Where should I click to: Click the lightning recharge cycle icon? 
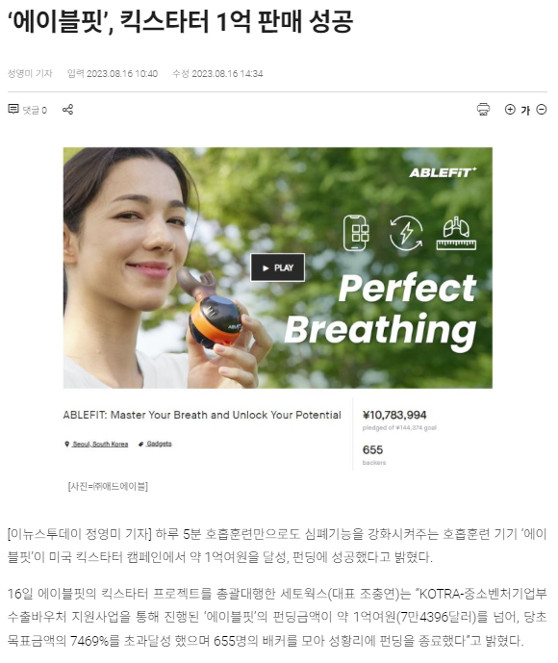point(405,233)
